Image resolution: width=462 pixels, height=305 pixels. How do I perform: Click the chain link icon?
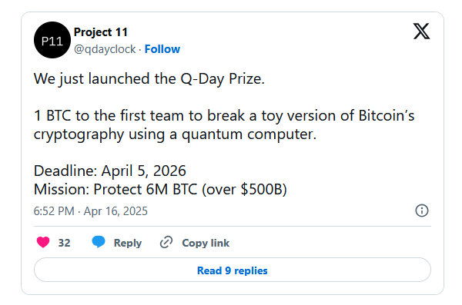pos(166,242)
